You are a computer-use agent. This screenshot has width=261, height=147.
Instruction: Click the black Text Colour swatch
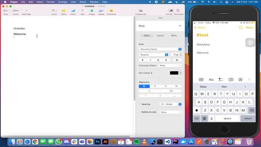coord(174,73)
